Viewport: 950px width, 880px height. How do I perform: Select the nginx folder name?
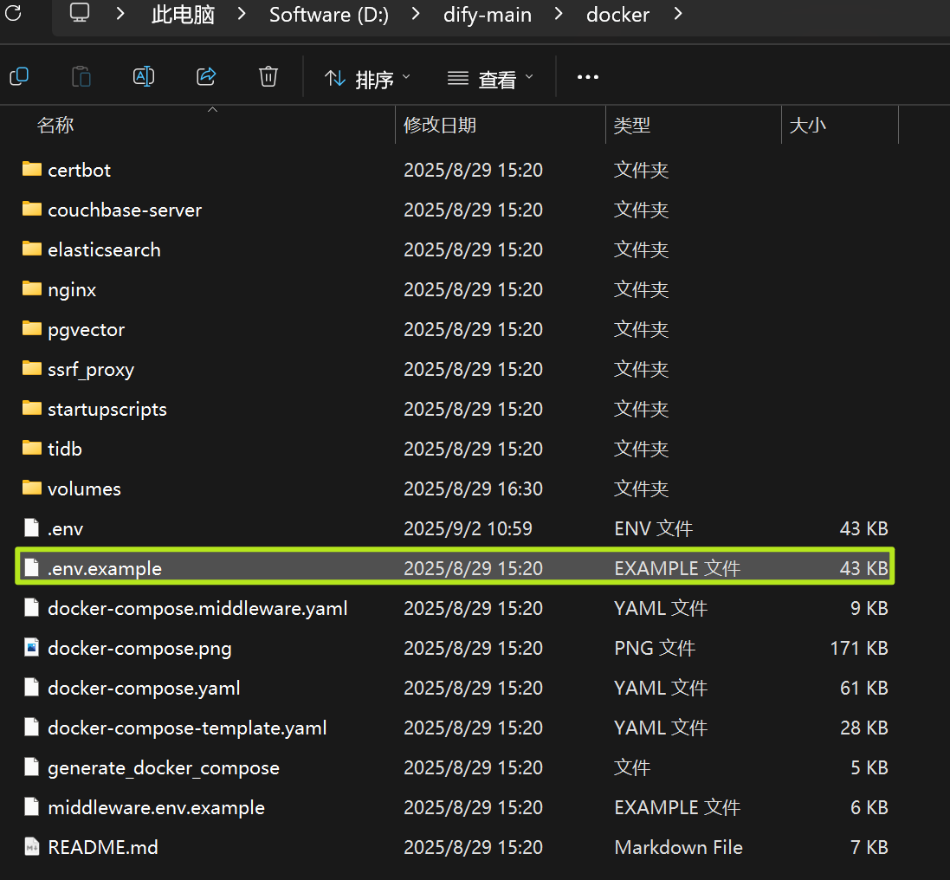coord(72,290)
